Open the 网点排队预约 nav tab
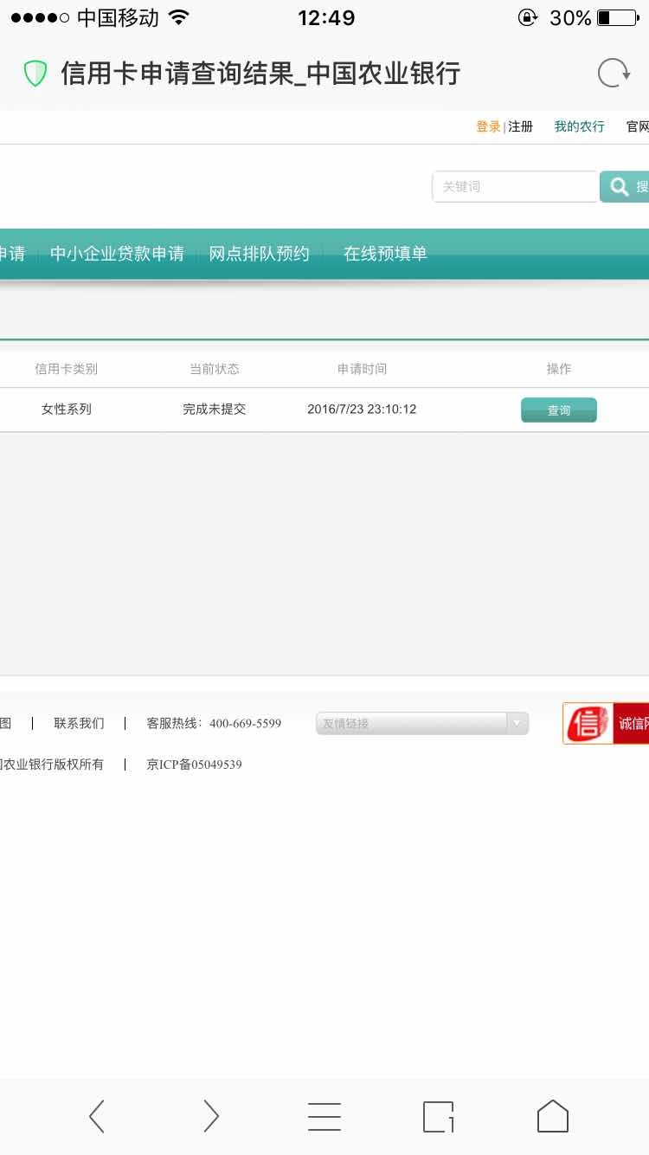 pos(259,254)
